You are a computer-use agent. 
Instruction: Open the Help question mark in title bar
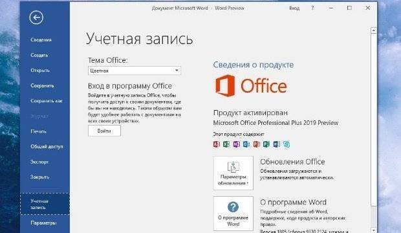pos(312,8)
